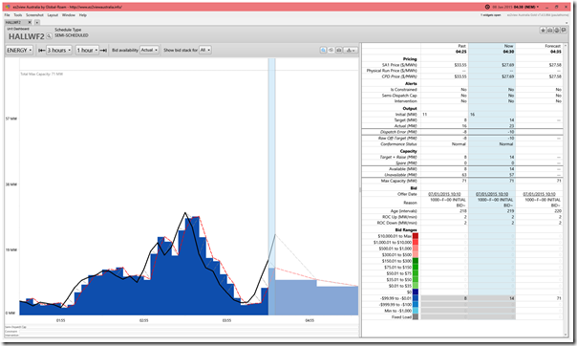Click the time-travel clock icon in title bar

point(487,7)
